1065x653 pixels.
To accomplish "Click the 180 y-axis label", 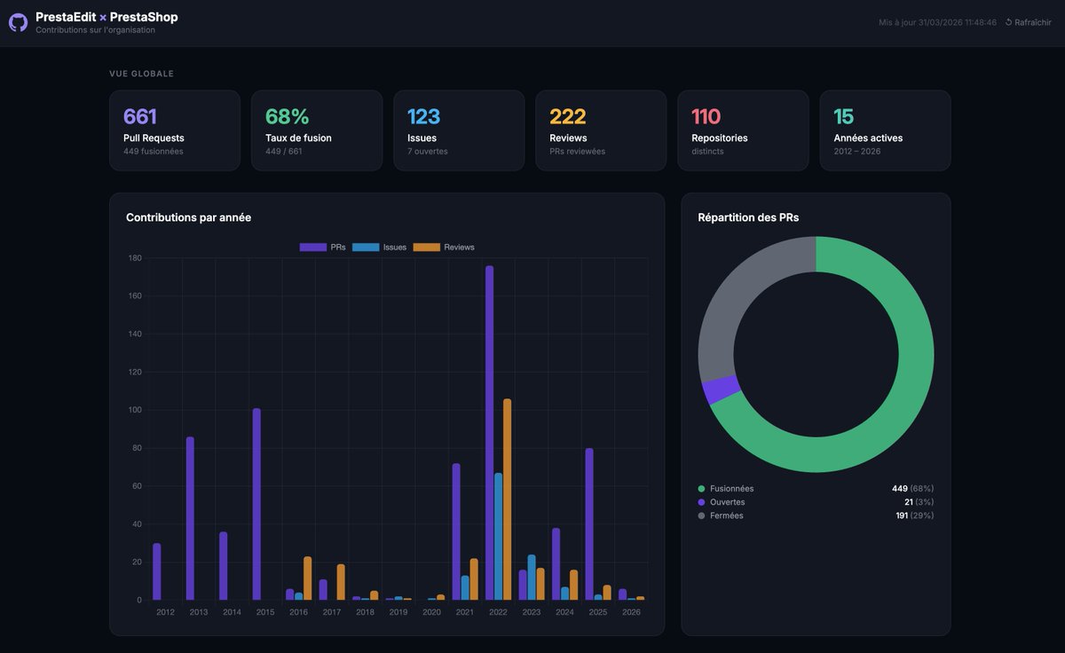I will [x=135, y=258].
